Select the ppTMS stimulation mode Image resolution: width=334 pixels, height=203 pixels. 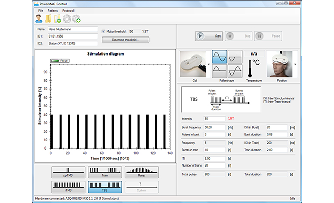click(68, 172)
